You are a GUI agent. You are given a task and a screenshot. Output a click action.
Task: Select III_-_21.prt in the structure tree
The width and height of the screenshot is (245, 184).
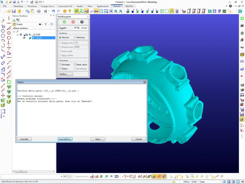click(x=37, y=38)
